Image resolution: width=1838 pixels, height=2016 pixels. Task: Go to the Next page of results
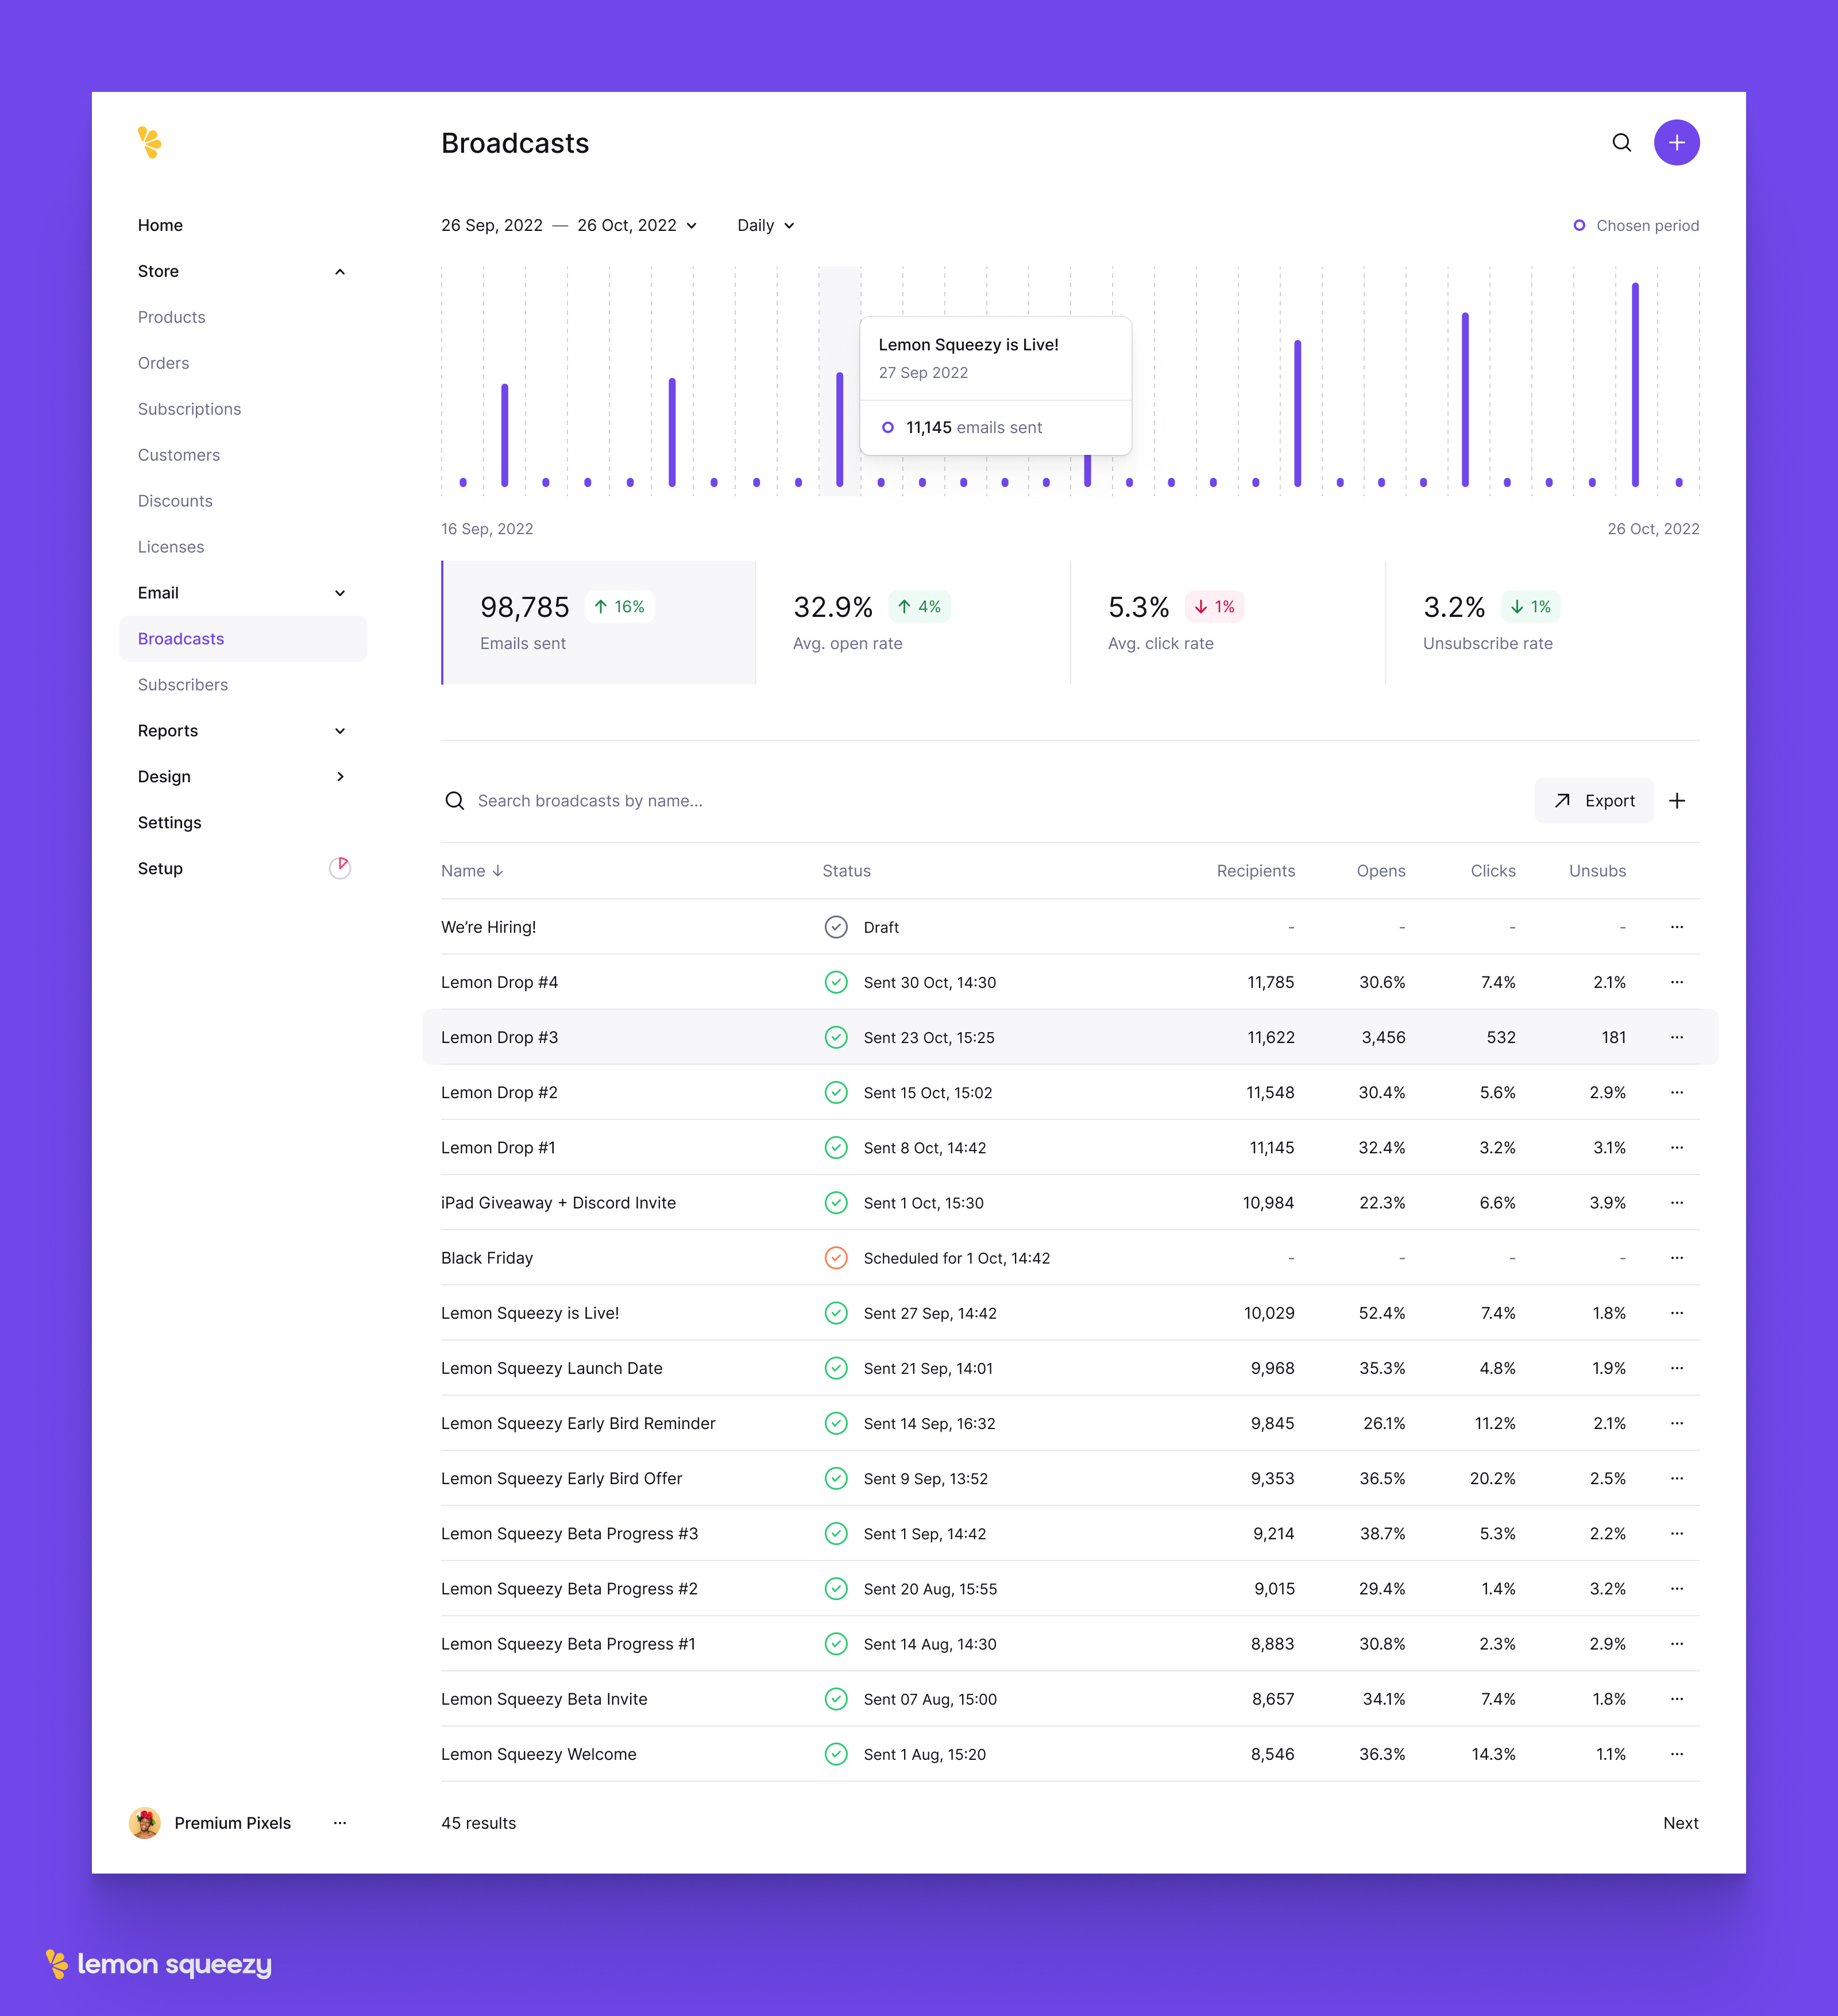coord(1681,1822)
